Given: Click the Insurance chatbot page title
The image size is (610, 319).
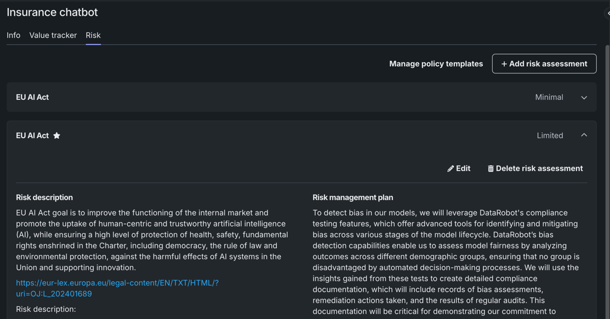Looking at the screenshot, I should click(x=52, y=12).
